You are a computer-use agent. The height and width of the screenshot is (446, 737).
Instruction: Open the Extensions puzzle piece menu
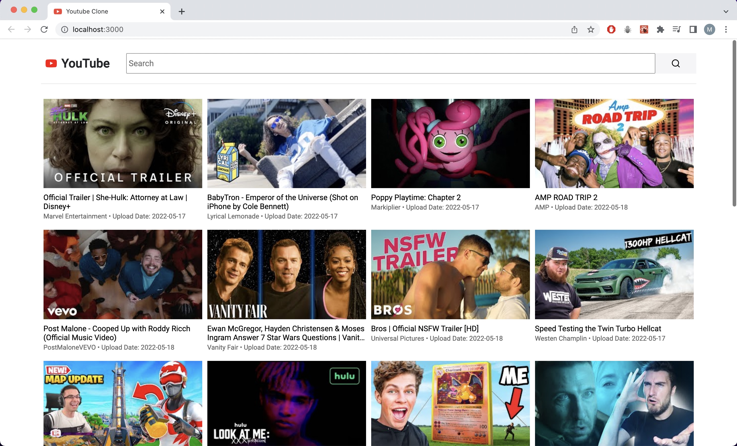pyautogui.click(x=660, y=29)
